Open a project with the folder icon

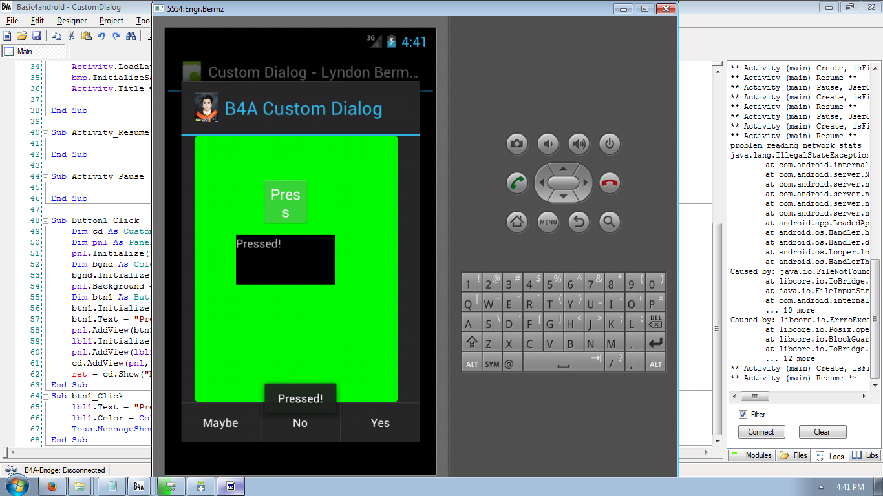pos(22,36)
